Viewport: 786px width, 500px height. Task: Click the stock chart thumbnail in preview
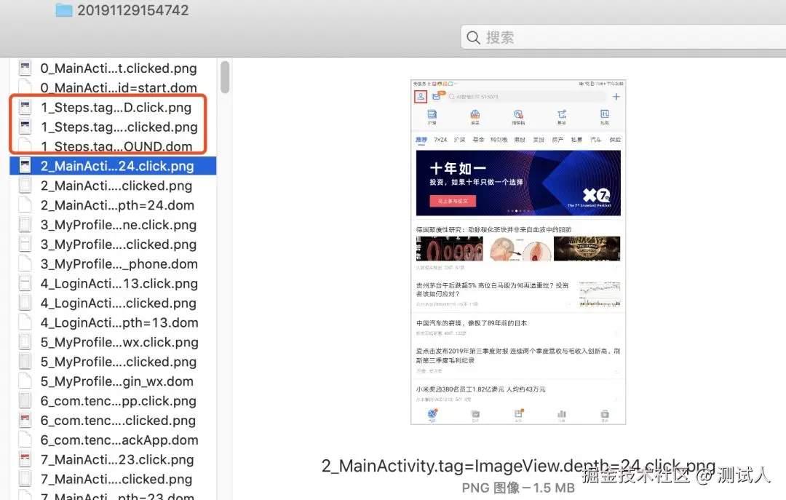600,294
